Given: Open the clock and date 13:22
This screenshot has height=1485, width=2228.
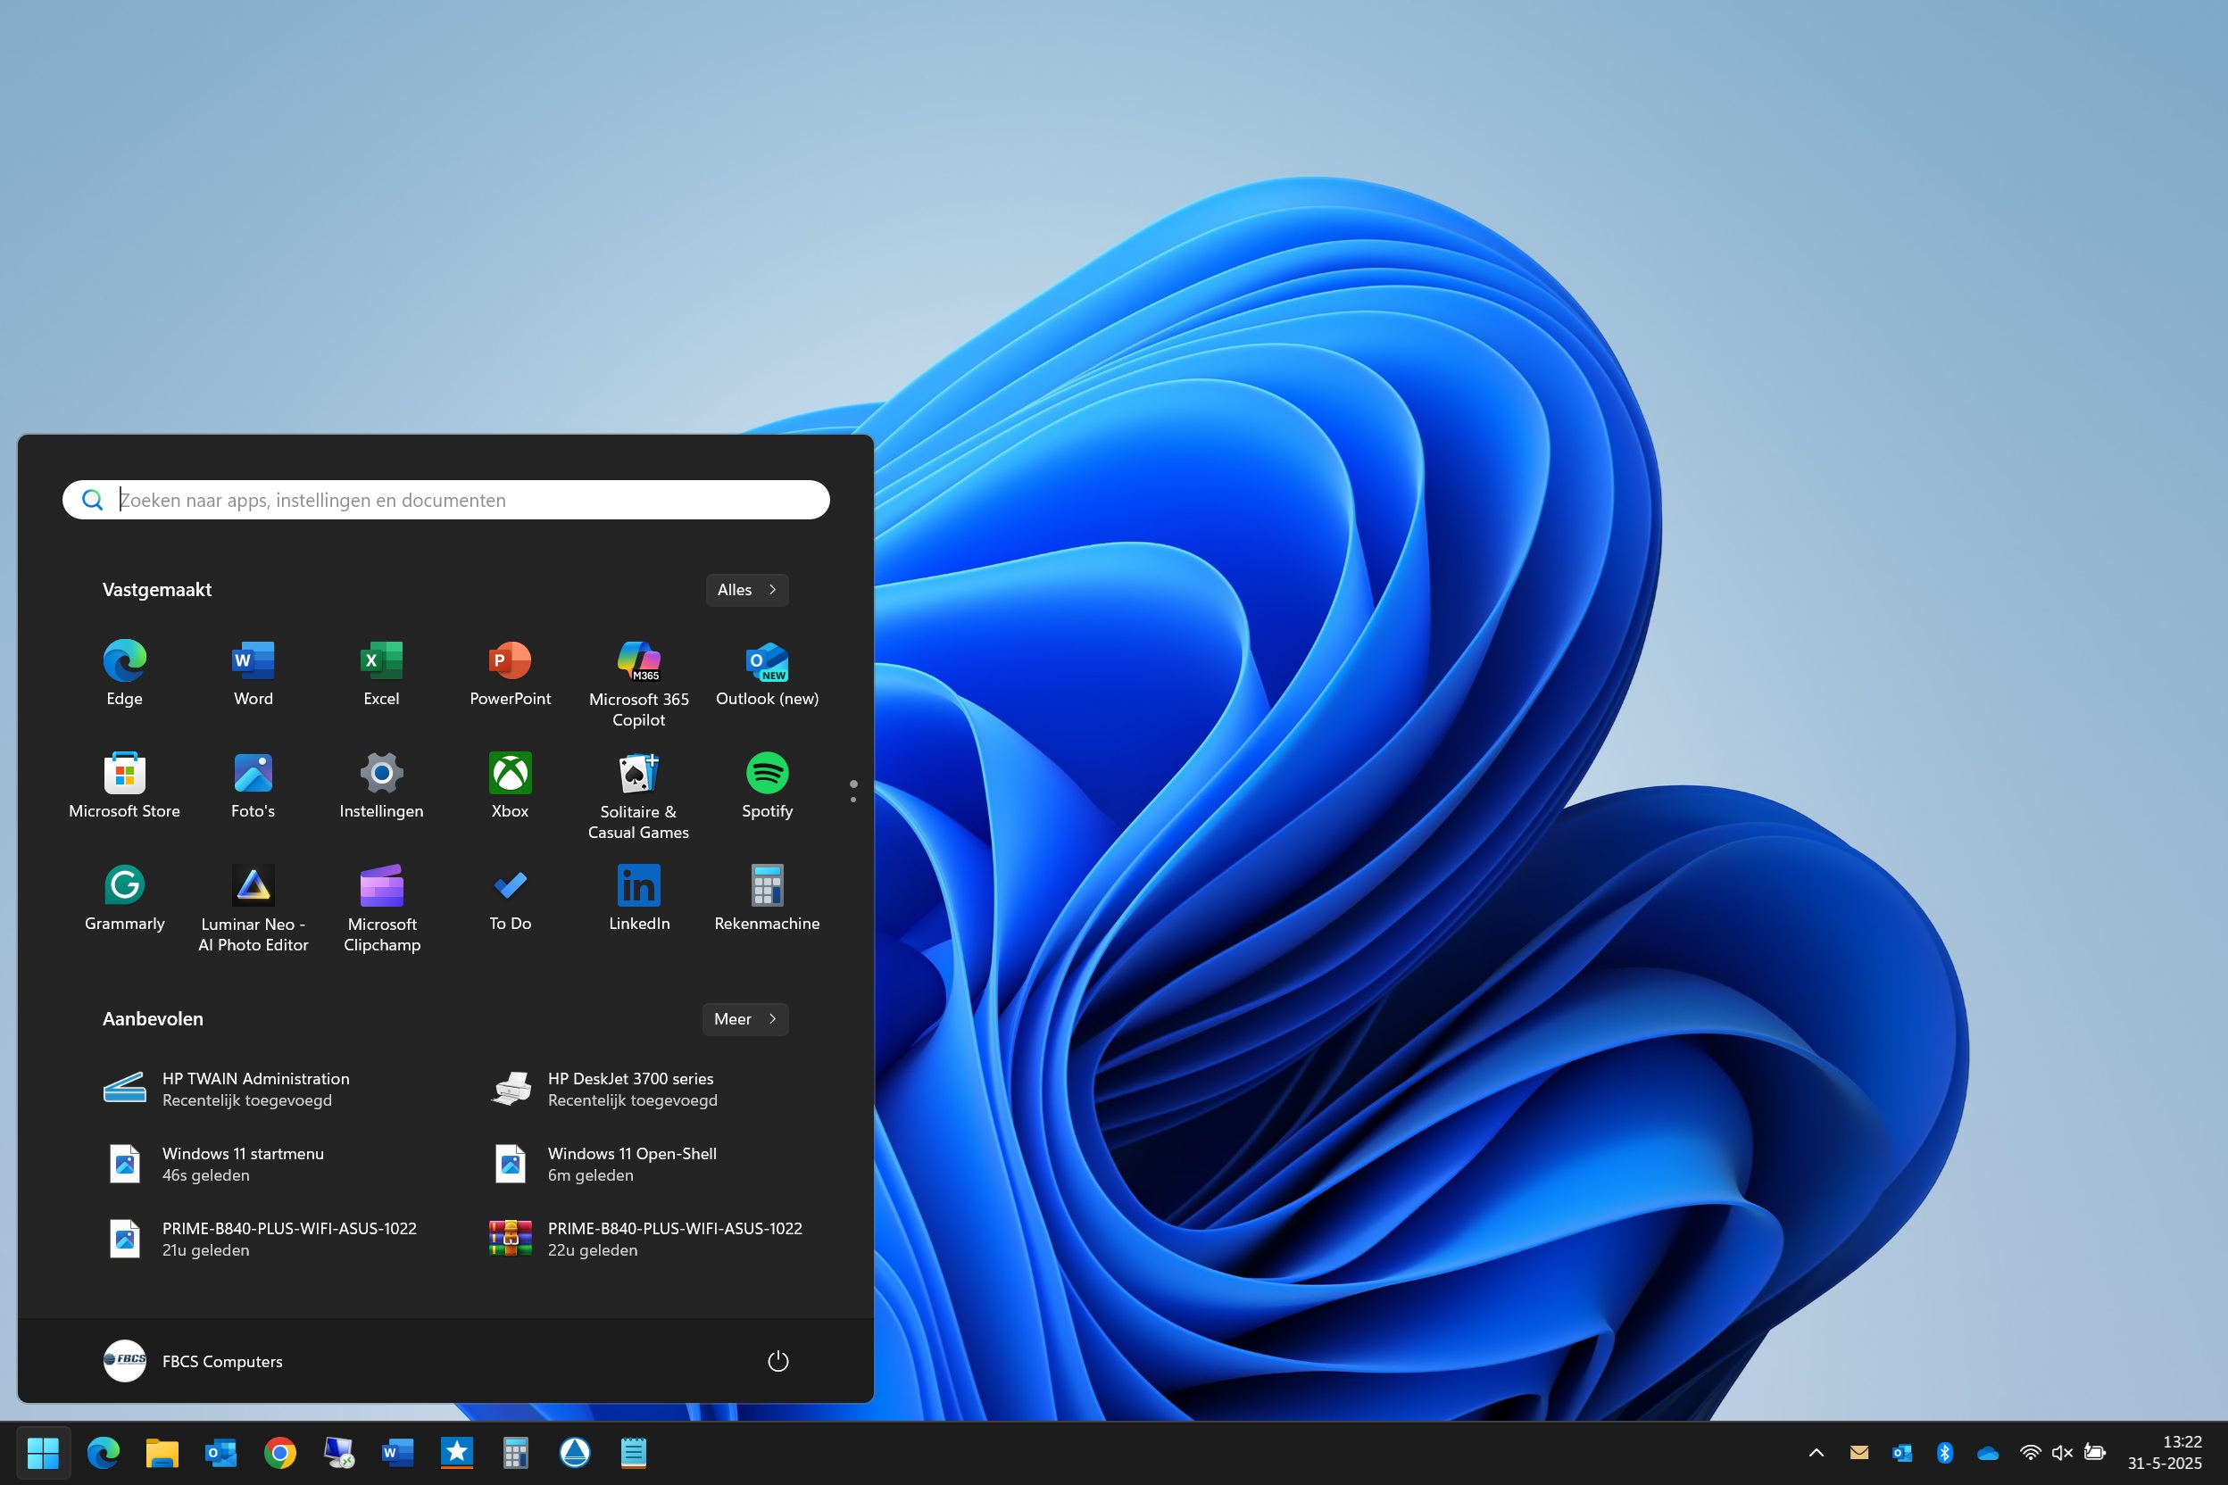Looking at the screenshot, I should tap(2165, 1452).
